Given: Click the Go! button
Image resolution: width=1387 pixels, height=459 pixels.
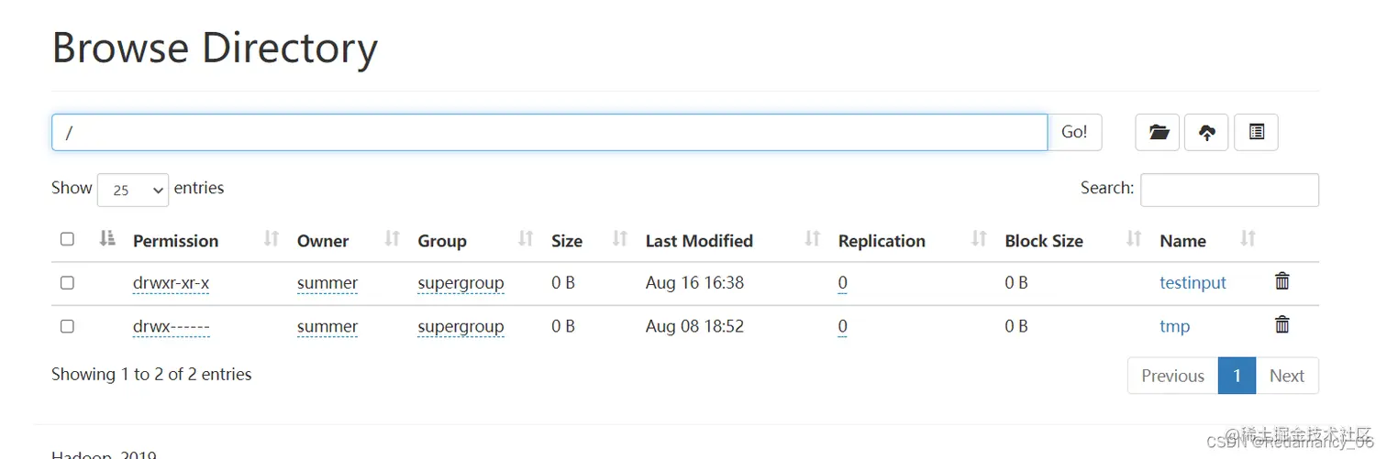Looking at the screenshot, I should point(1074,132).
